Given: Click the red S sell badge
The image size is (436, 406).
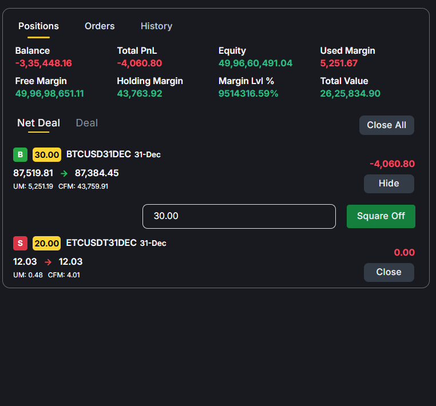Looking at the screenshot, I should [x=20, y=243].
